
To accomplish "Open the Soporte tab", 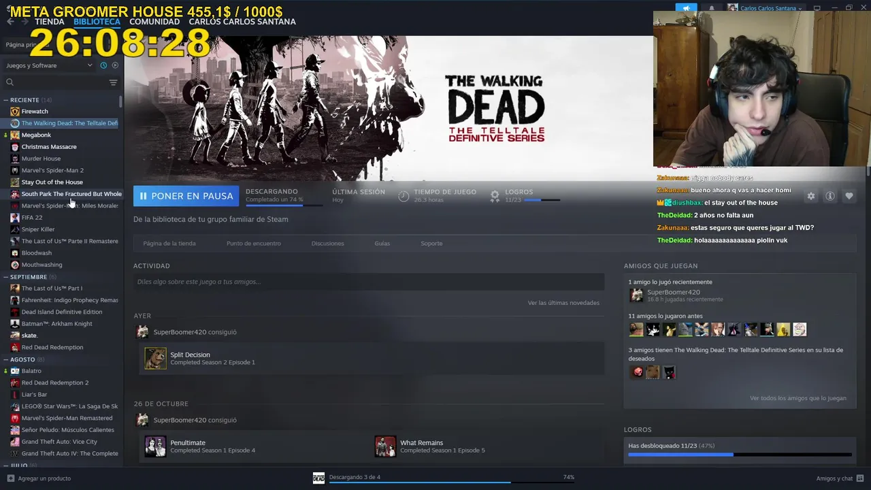I will coord(431,244).
